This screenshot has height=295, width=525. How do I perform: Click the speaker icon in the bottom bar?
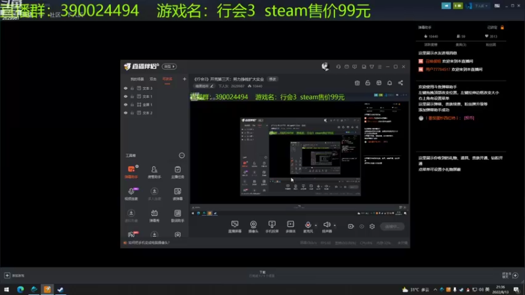click(x=326, y=225)
